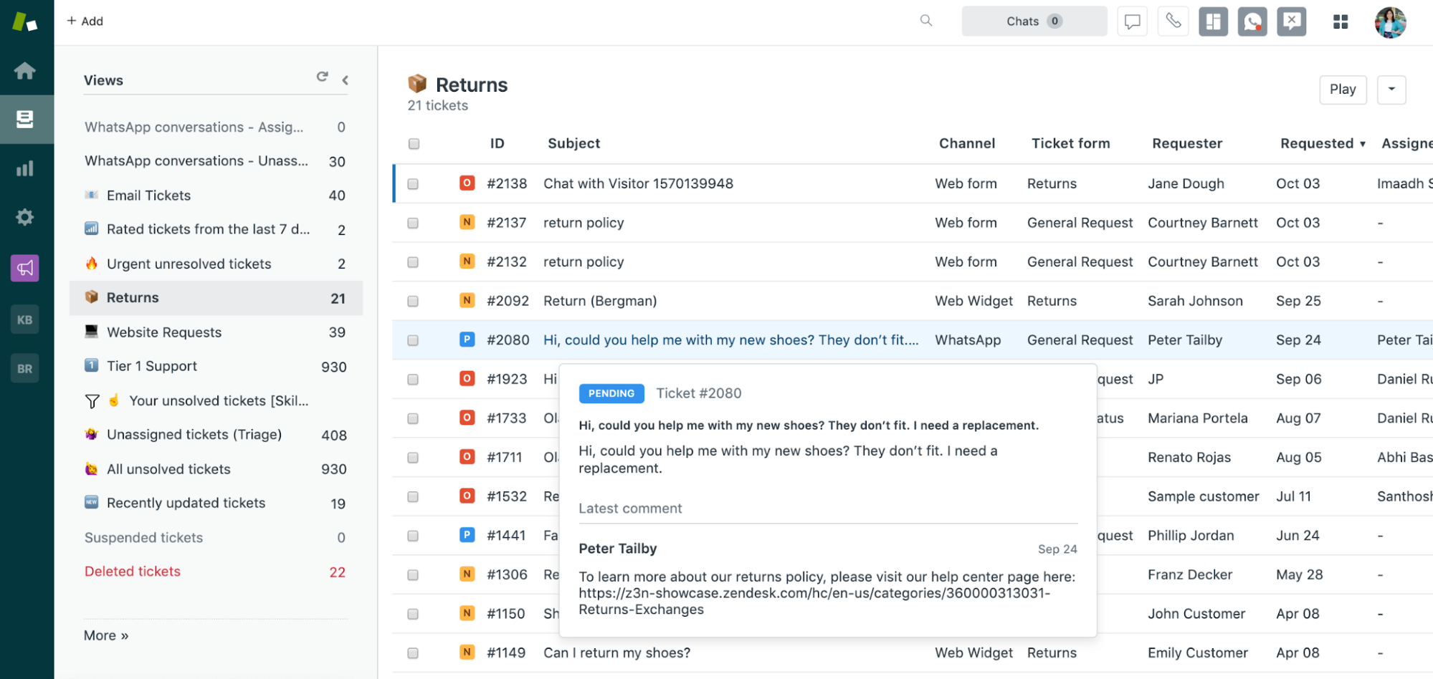Screen dimensions: 1433x679
Task: Select the Urgent unresolved tickets view
Action: [189, 264]
